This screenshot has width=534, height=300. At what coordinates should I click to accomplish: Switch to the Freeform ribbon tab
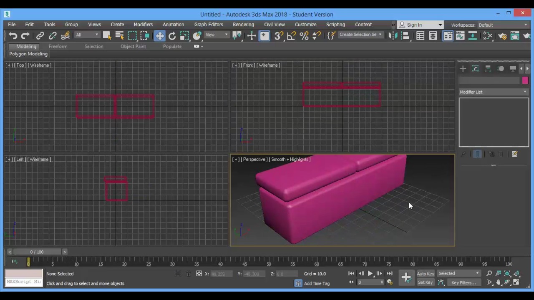point(58,47)
